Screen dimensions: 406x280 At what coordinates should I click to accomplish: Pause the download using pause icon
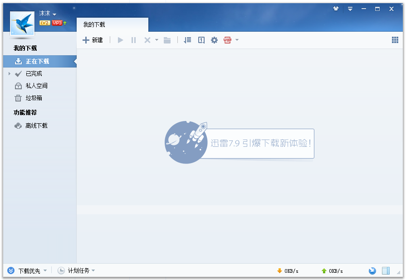[x=134, y=40]
